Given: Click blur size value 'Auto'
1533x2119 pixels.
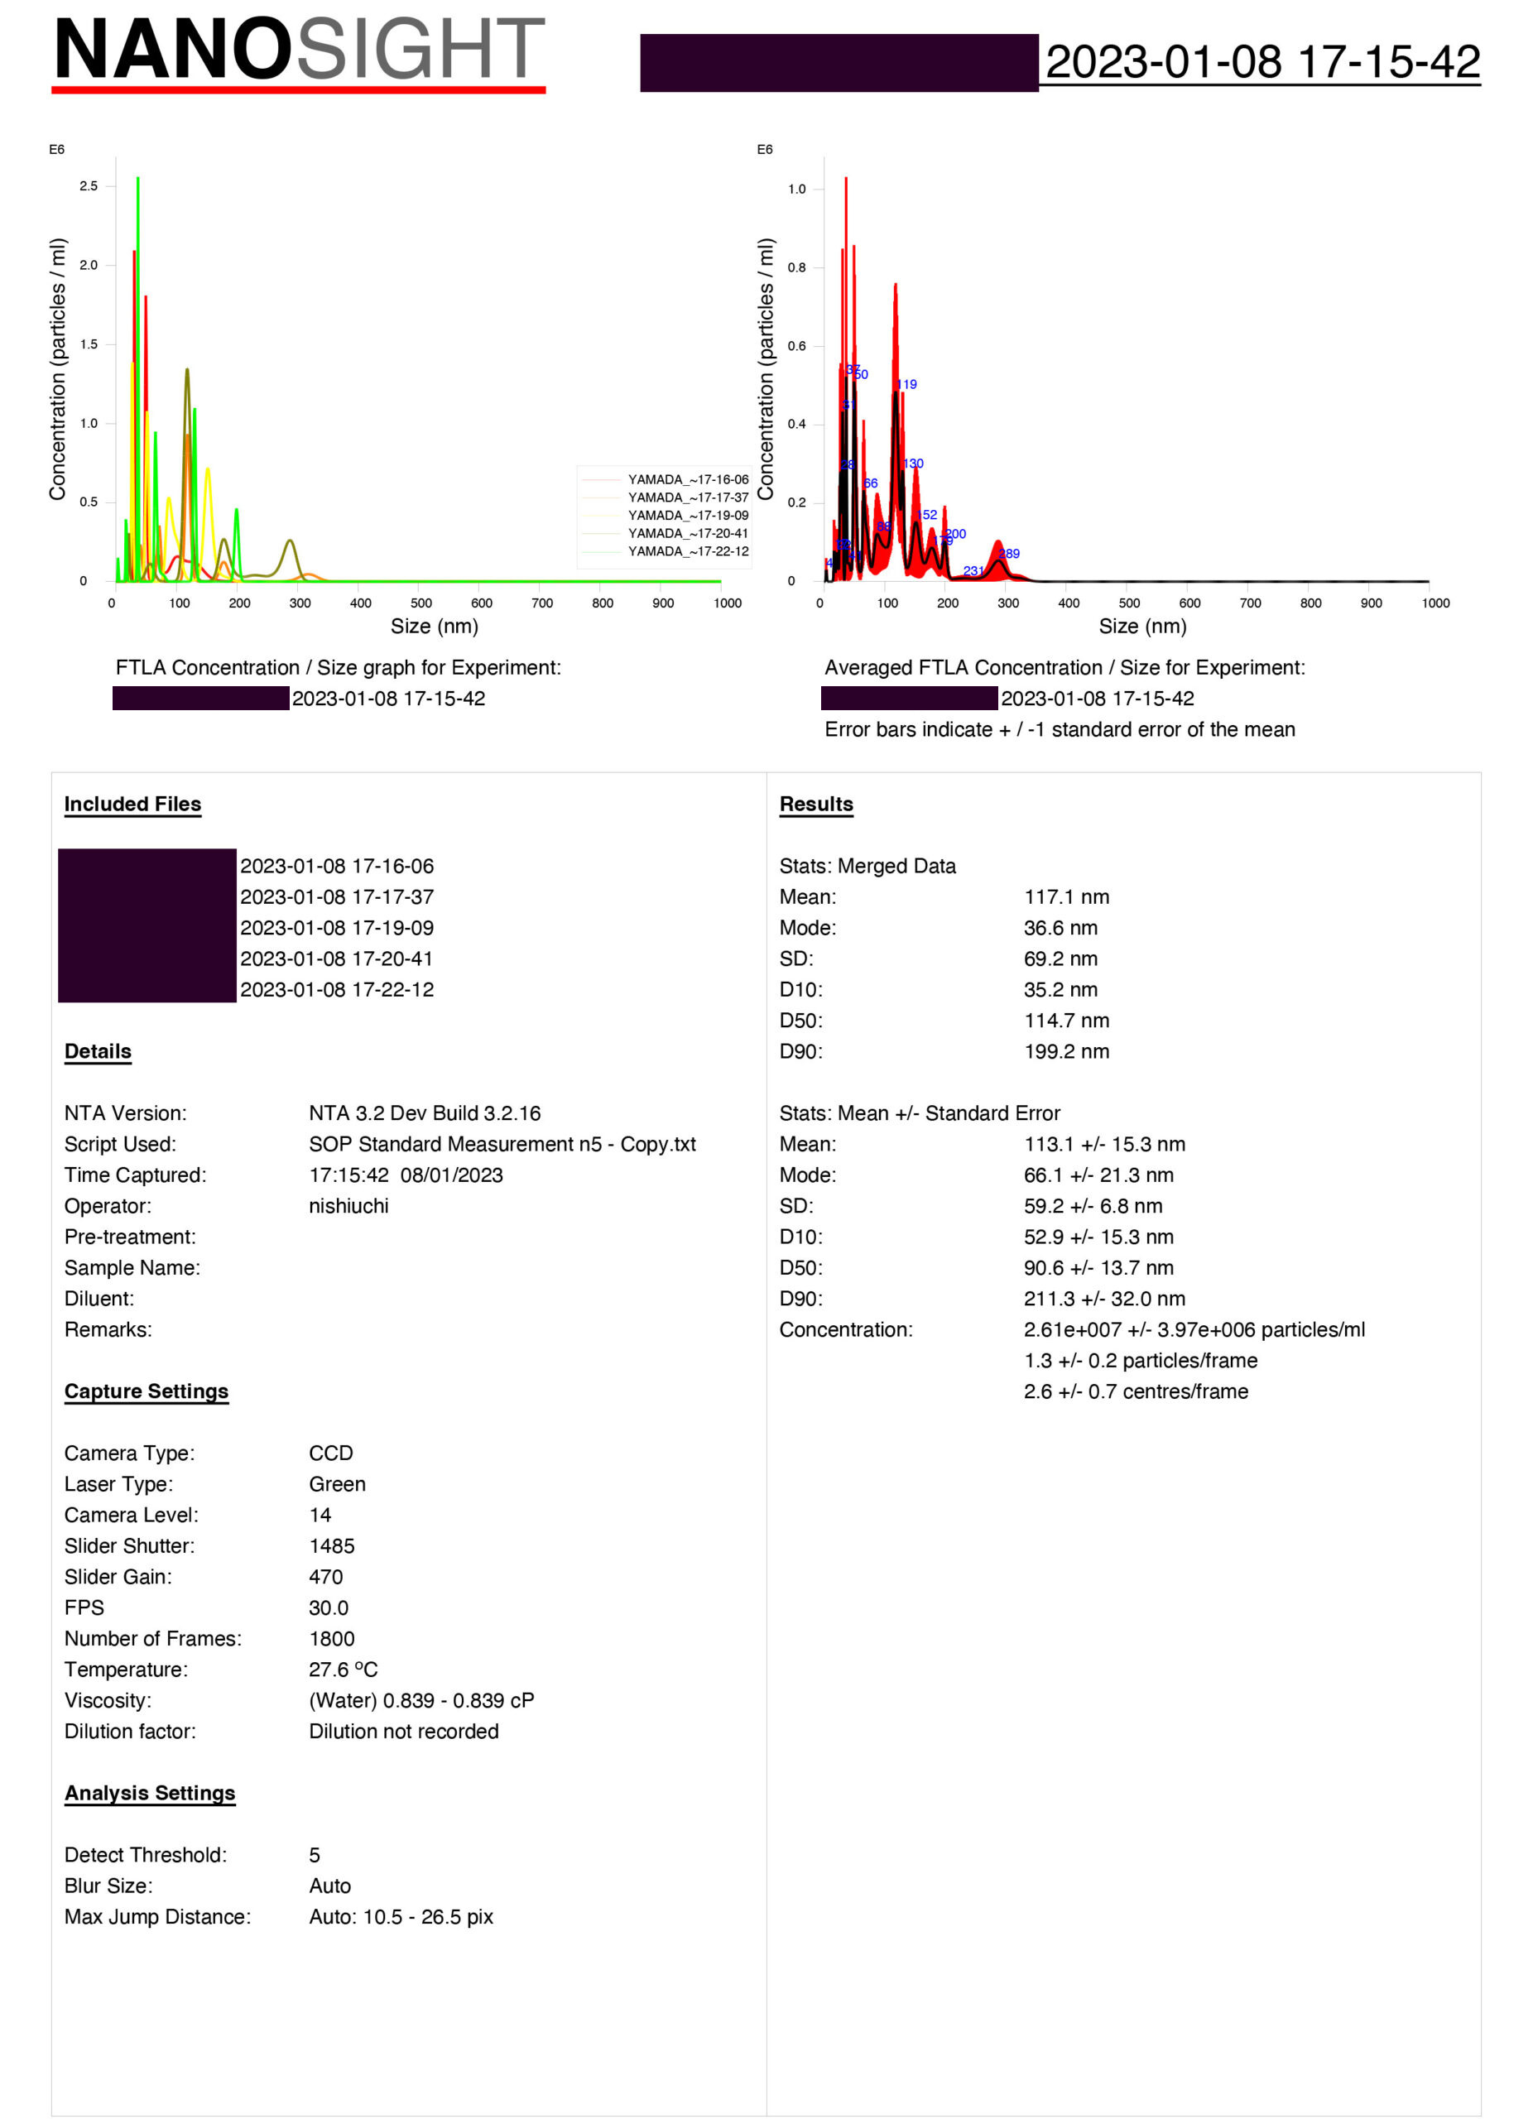Looking at the screenshot, I should 329,1886.
